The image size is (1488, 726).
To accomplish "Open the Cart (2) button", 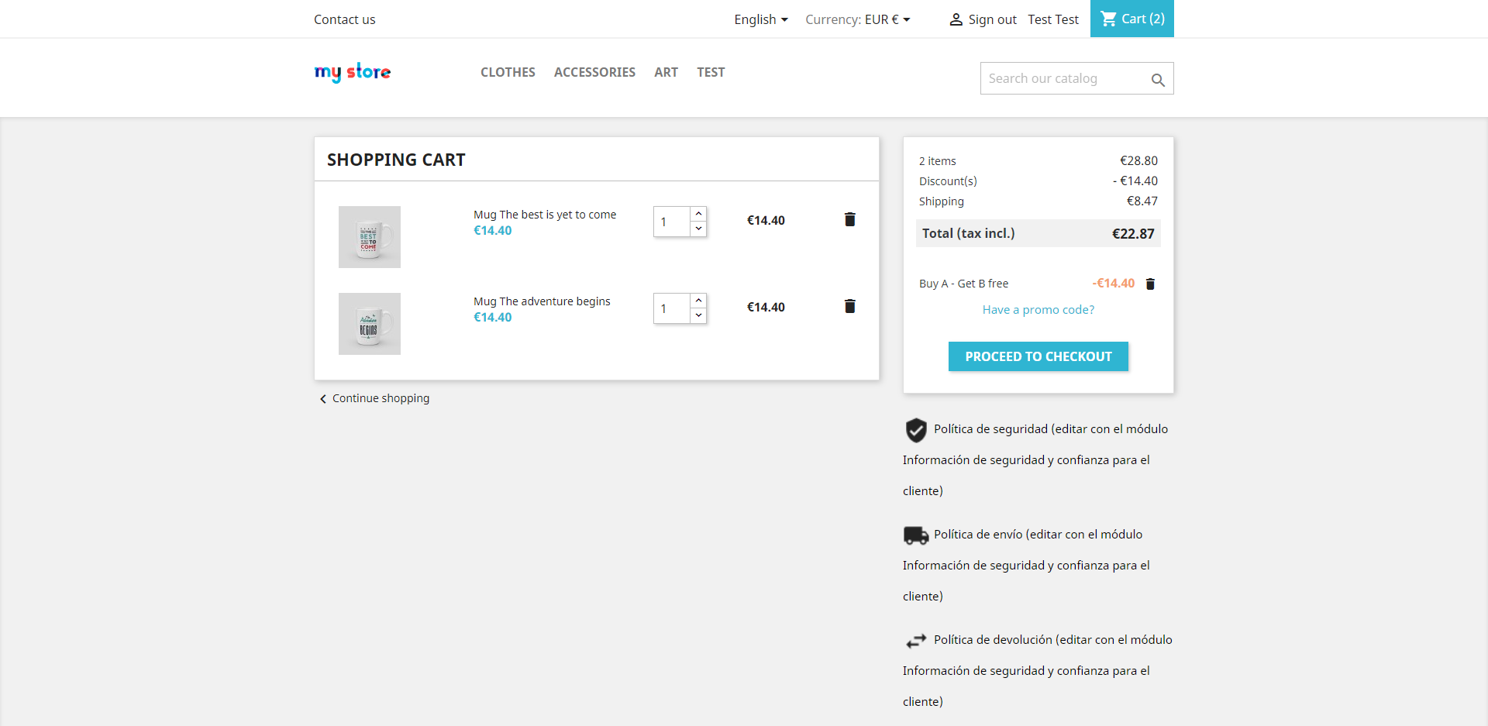I will coord(1132,19).
